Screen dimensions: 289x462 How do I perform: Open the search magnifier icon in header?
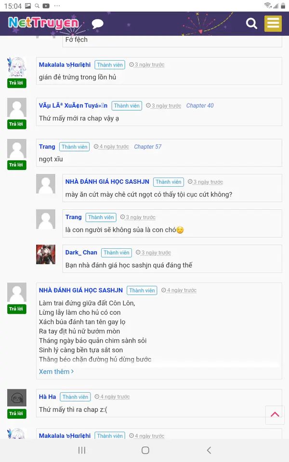click(x=251, y=23)
